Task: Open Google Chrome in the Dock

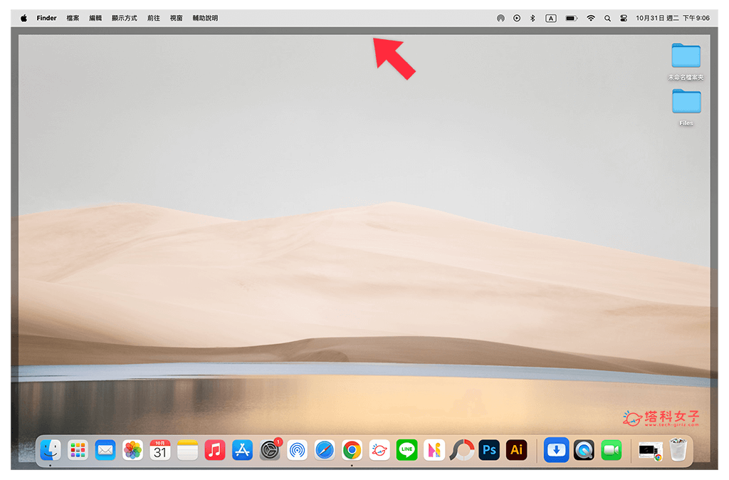Action: [x=352, y=450]
